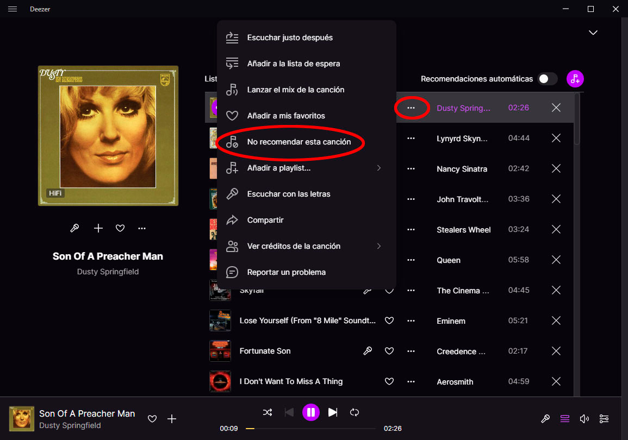628x440 pixels.
Task: Open more options for Creedence row
Action: (411, 351)
